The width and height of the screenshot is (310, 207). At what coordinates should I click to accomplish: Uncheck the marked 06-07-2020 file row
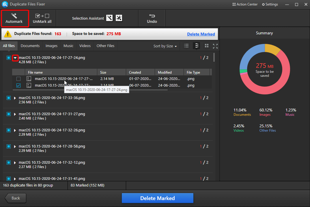pyautogui.click(x=18, y=85)
